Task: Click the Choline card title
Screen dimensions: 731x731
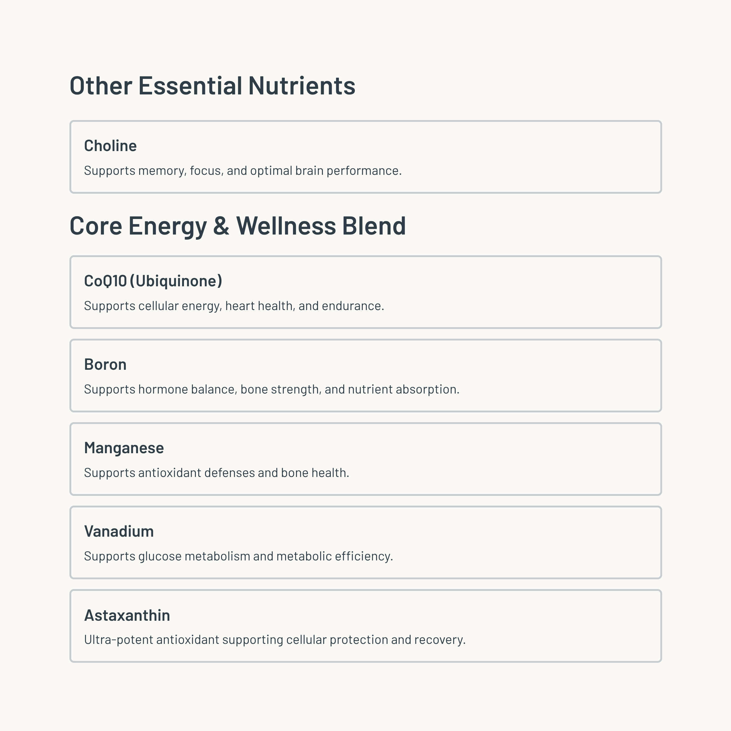Action: pos(110,146)
